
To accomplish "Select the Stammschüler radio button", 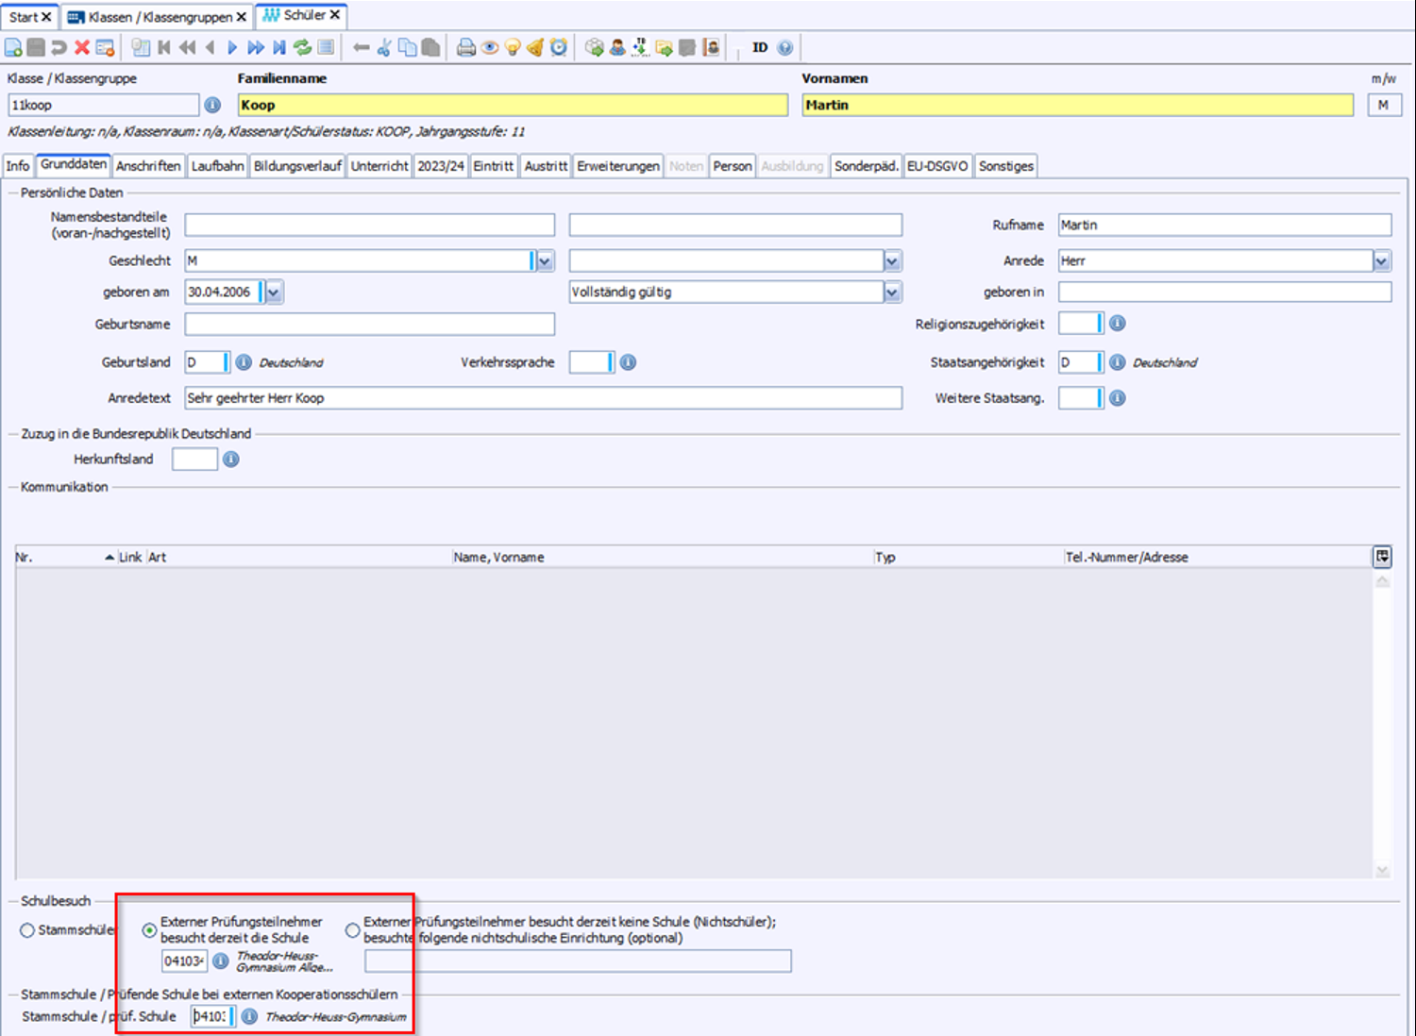I will (27, 930).
